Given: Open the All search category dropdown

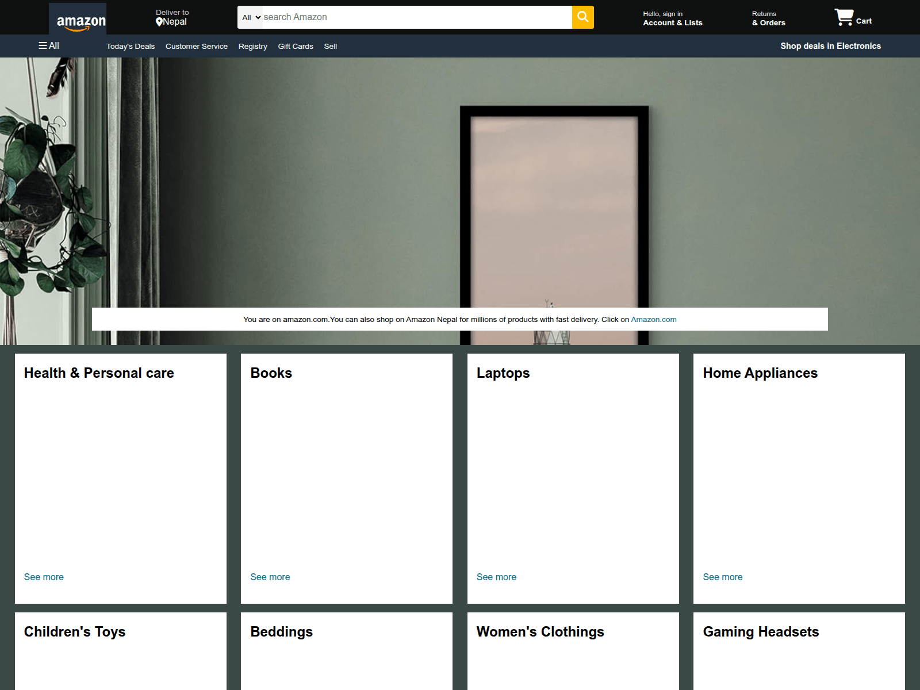Looking at the screenshot, I should 251,17.
